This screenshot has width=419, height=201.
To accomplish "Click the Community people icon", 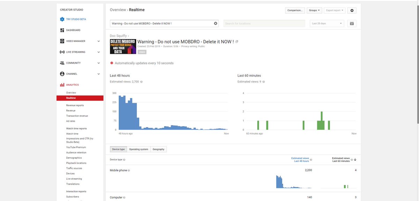I will coord(62,63).
